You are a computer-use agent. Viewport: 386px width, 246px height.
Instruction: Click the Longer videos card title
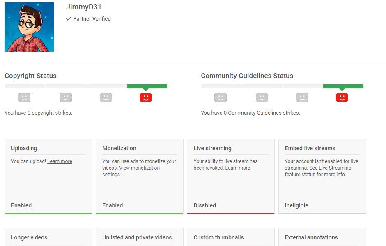pos(29,237)
